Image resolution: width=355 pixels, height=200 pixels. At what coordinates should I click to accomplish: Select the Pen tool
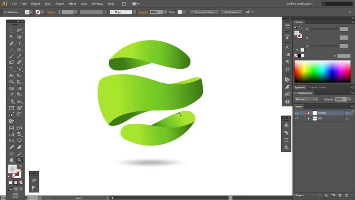[11, 43]
